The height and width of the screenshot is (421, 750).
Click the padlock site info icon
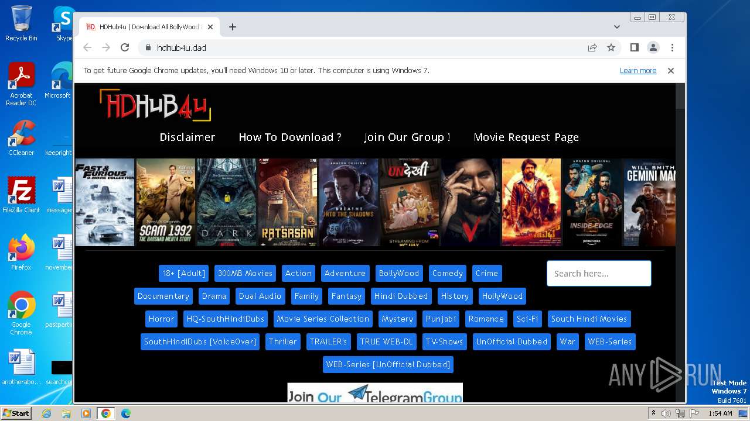coord(148,47)
